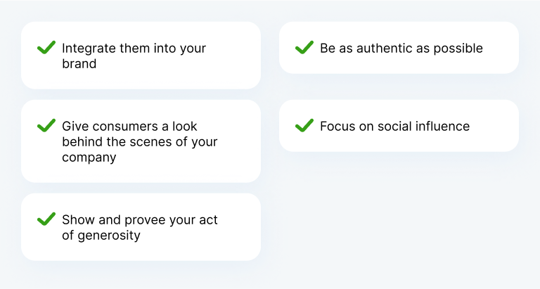Click the word "generosity" in the bottom card
Viewport: 540px width, 289px height.
109,236
